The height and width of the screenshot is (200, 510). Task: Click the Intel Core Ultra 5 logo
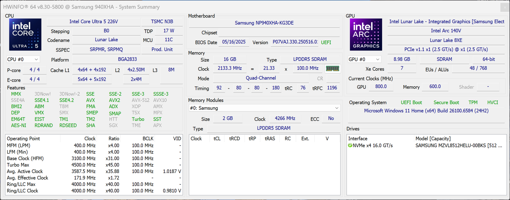[x=25, y=34]
